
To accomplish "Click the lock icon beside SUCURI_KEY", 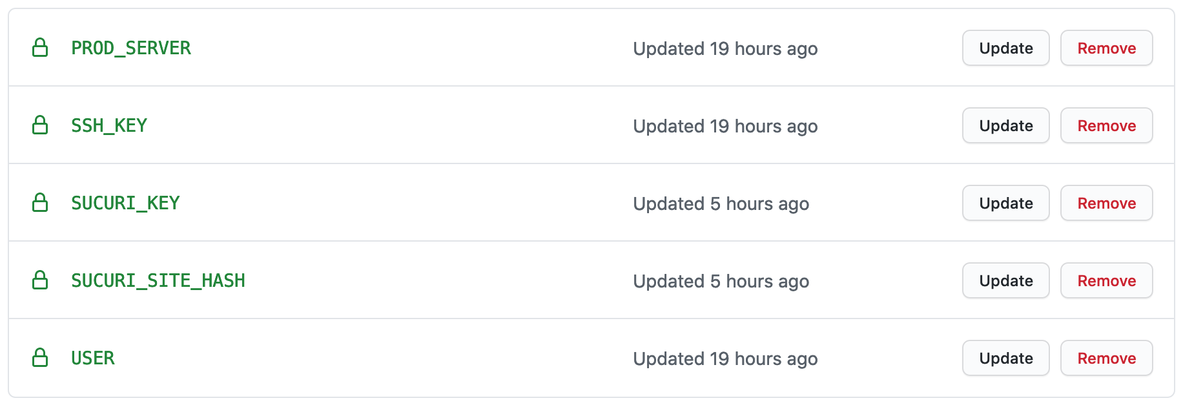I will pos(40,203).
